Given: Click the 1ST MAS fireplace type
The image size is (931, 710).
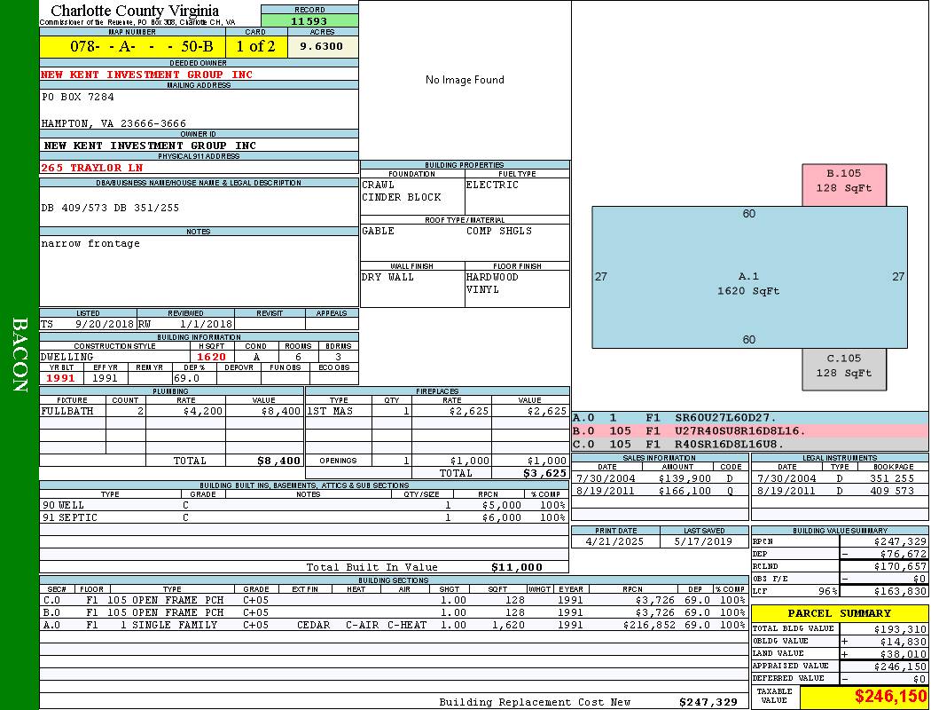Looking at the screenshot, I should click(330, 411).
